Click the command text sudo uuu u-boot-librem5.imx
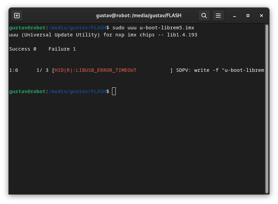The image size is (278, 204). pos(154,28)
